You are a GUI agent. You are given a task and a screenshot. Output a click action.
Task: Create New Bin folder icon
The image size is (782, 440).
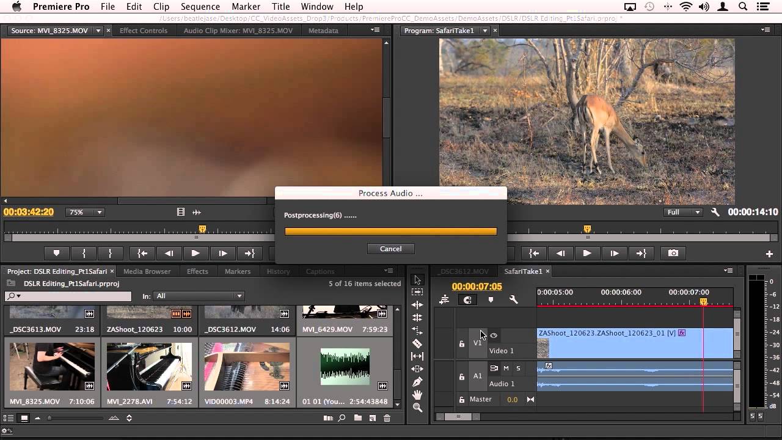point(357,418)
